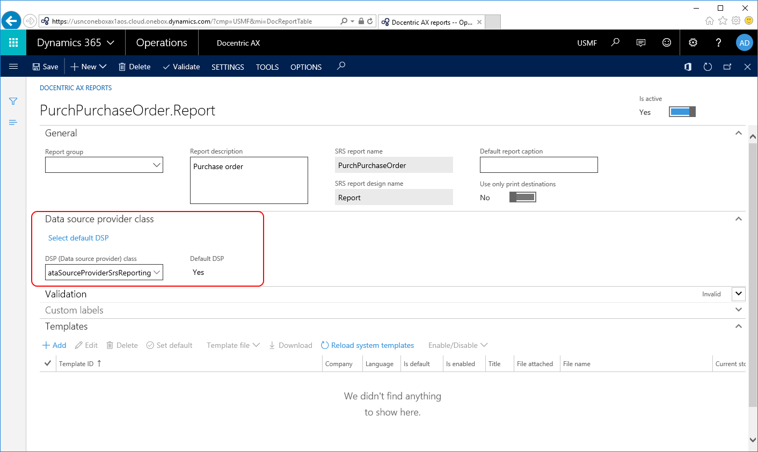Image resolution: width=758 pixels, height=452 pixels.
Task: Refresh the form with the circular arrow
Action: (708, 67)
